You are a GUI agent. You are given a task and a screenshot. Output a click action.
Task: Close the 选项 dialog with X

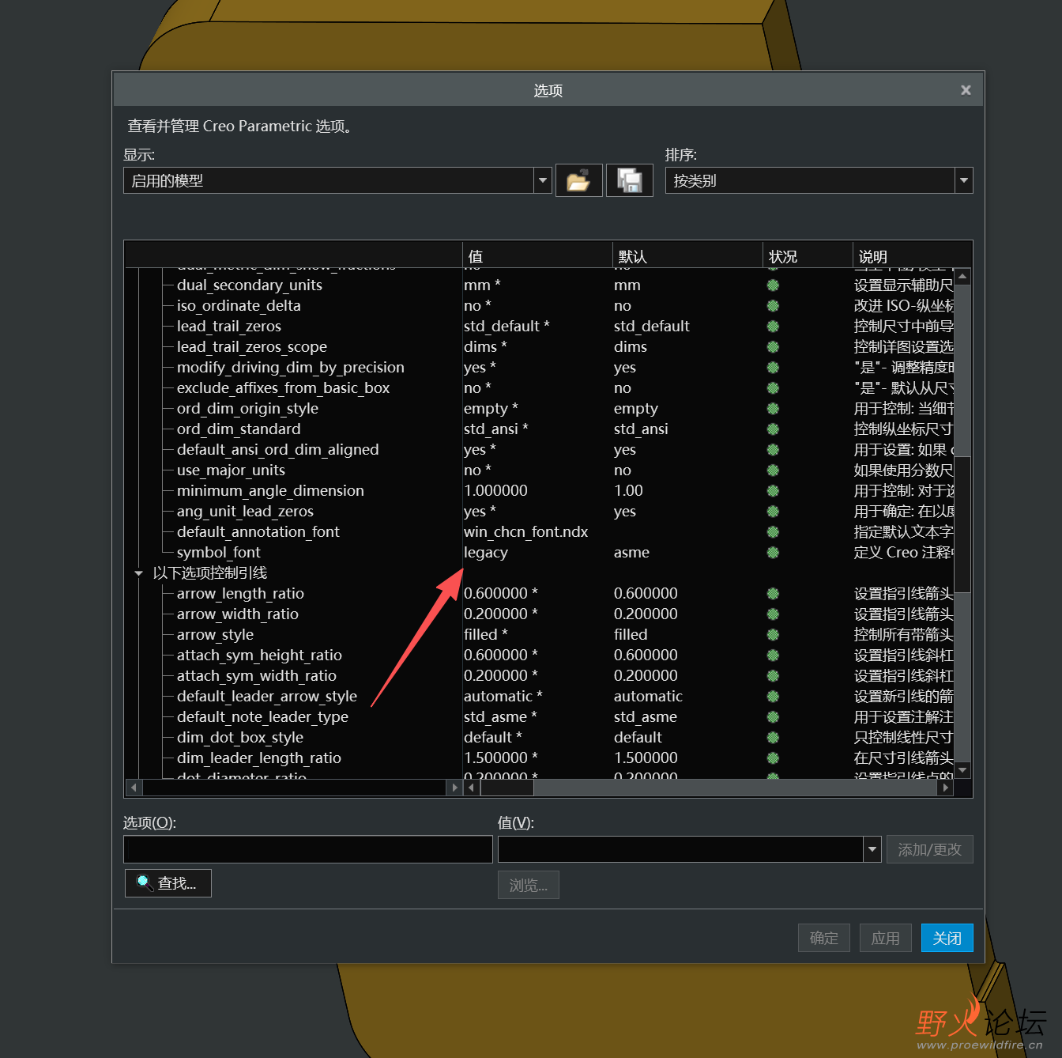(966, 90)
